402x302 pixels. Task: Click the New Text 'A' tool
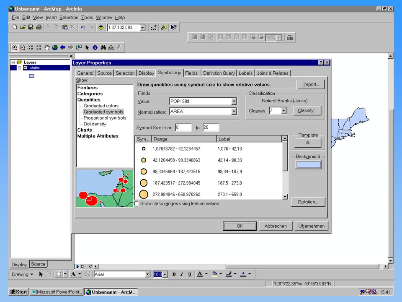73,274
